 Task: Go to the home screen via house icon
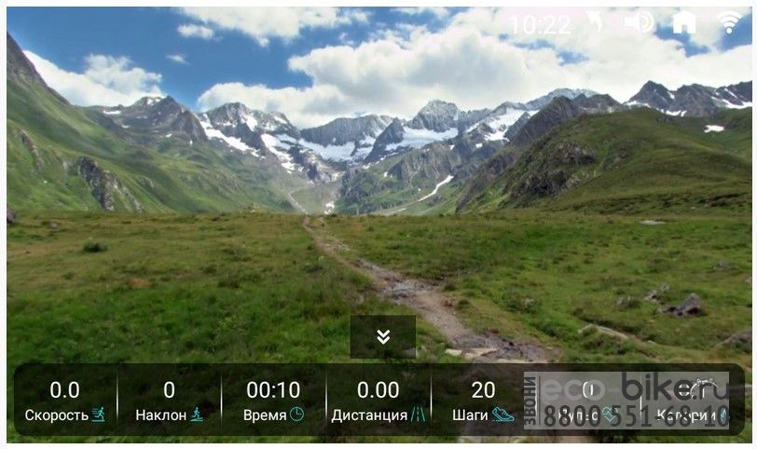683,22
